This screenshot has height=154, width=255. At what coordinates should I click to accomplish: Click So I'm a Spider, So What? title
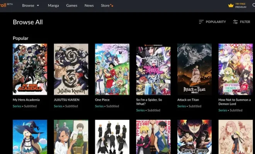pyautogui.click(x=149, y=102)
